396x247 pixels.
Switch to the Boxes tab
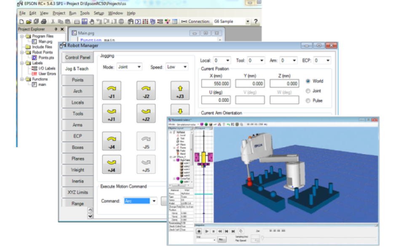(x=78, y=147)
